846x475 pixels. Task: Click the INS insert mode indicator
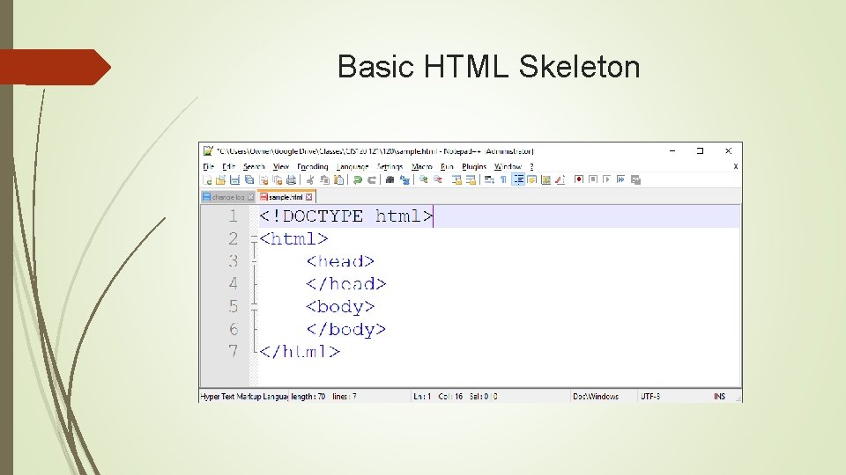click(719, 397)
